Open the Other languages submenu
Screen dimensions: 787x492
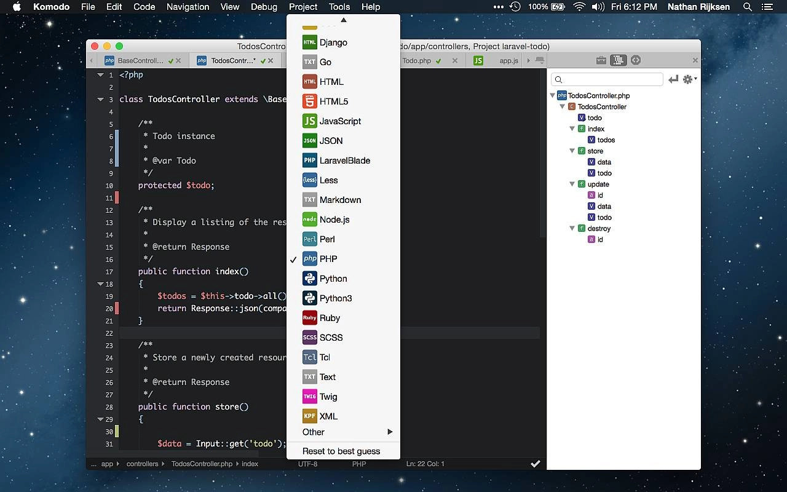343,432
